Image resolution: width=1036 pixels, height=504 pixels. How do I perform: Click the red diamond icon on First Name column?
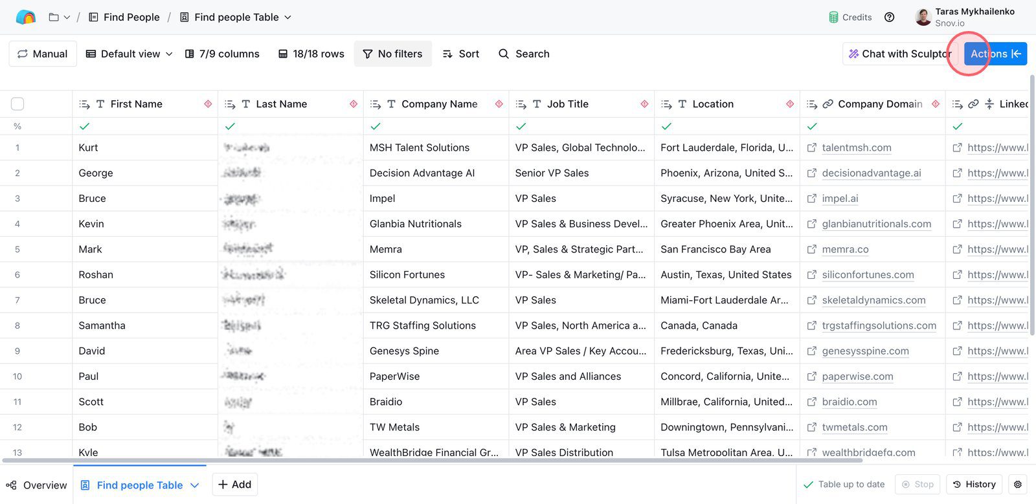tap(208, 104)
